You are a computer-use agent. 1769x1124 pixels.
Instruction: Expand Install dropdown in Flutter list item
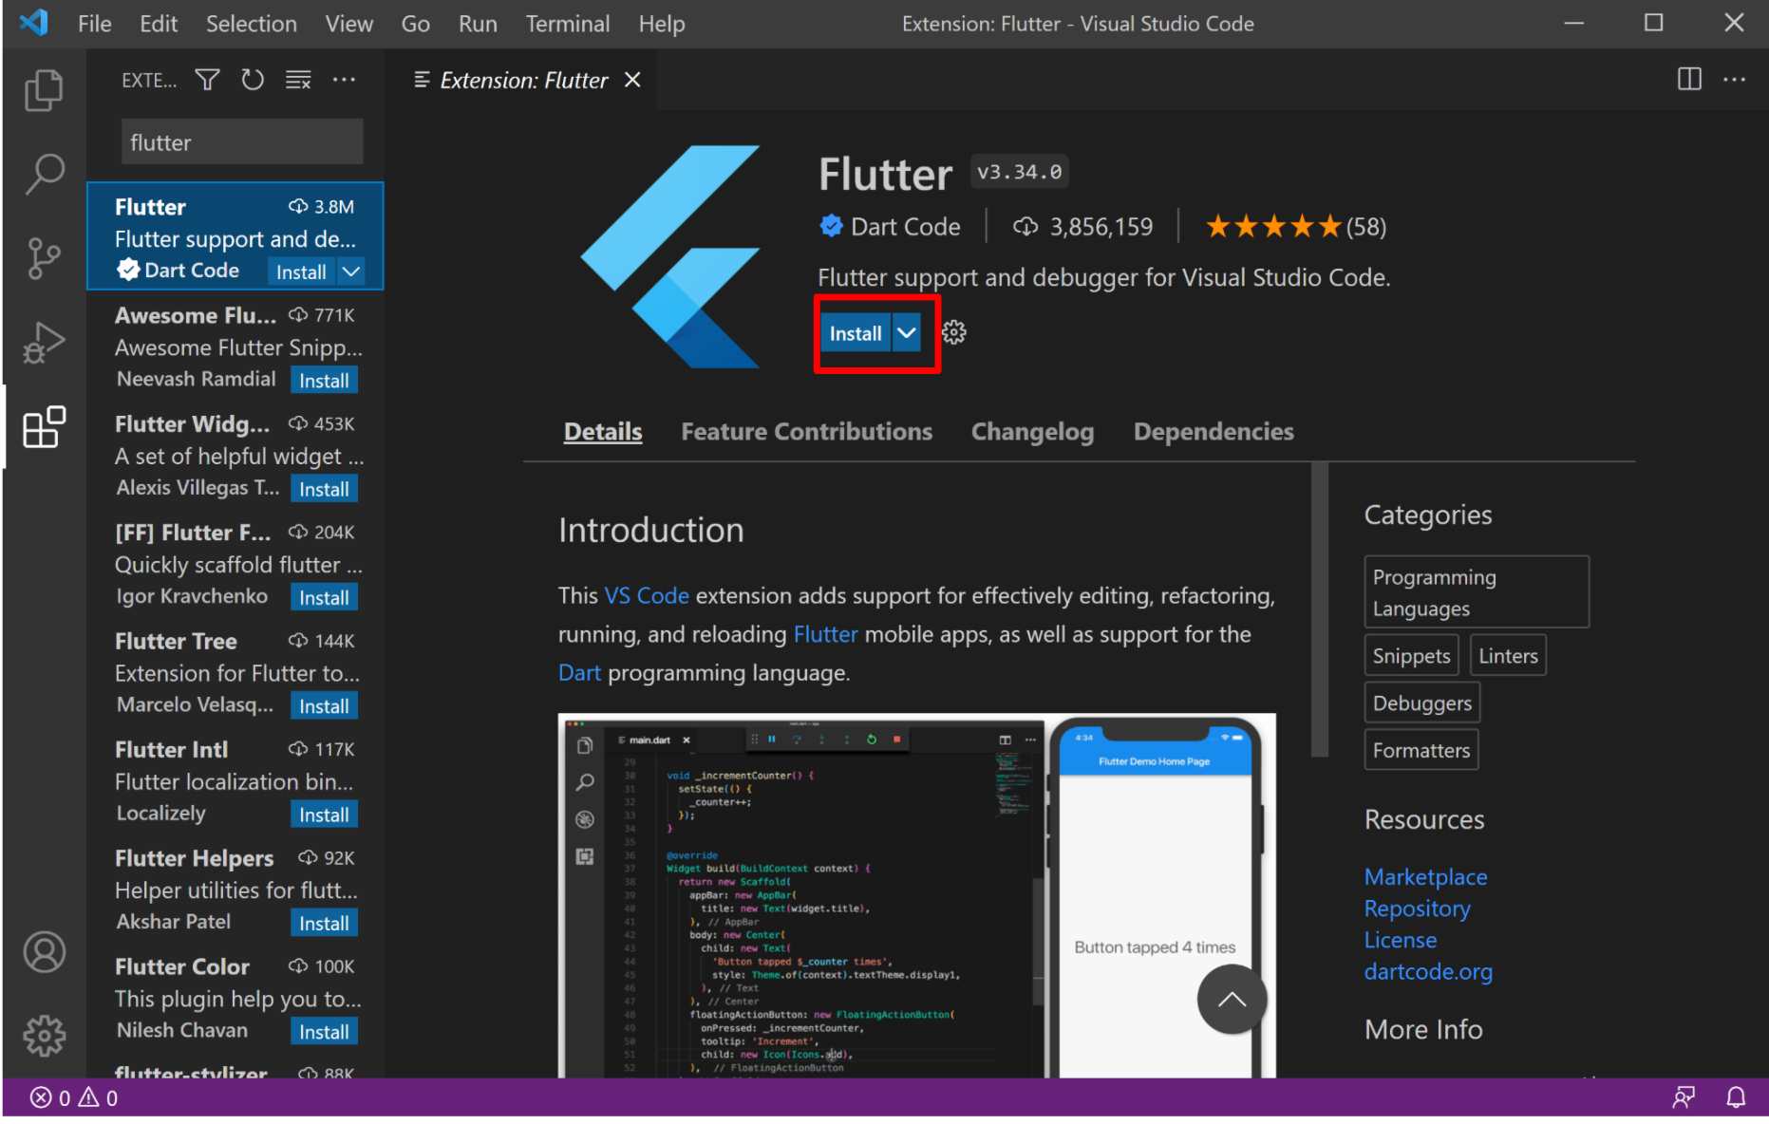pyautogui.click(x=351, y=272)
